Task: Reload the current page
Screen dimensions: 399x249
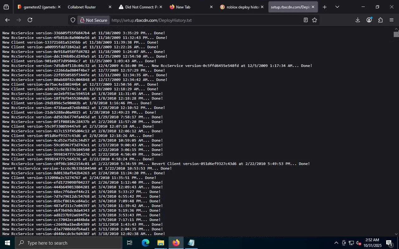Action: pos(30,20)
